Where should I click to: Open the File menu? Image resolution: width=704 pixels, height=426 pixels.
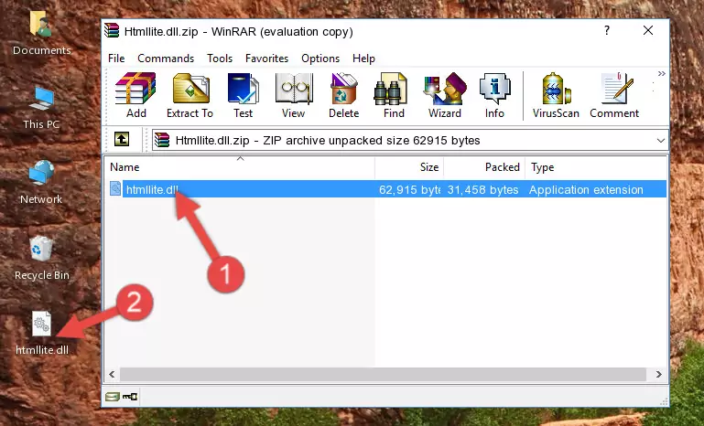[x=116, y=59]
